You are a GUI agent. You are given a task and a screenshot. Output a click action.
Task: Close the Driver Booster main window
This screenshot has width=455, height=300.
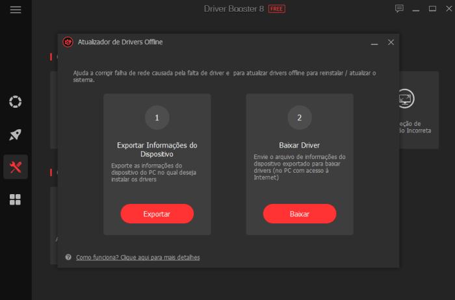pyautogui.click(x=449, y=8)
